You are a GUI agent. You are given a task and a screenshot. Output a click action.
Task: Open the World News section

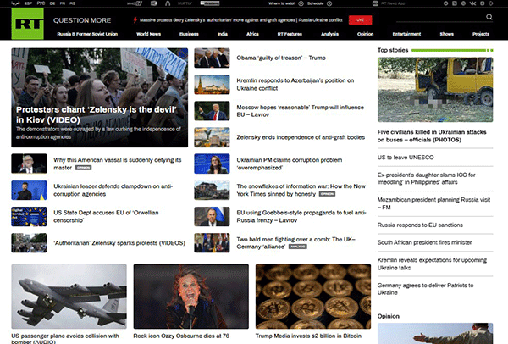(148, 34)
